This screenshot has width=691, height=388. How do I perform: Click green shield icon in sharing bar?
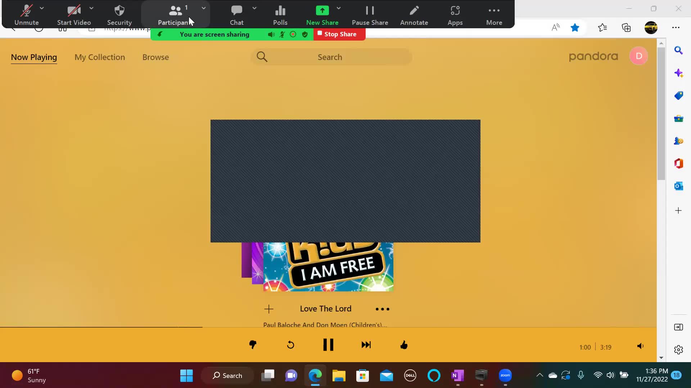[x=305, y=34]
